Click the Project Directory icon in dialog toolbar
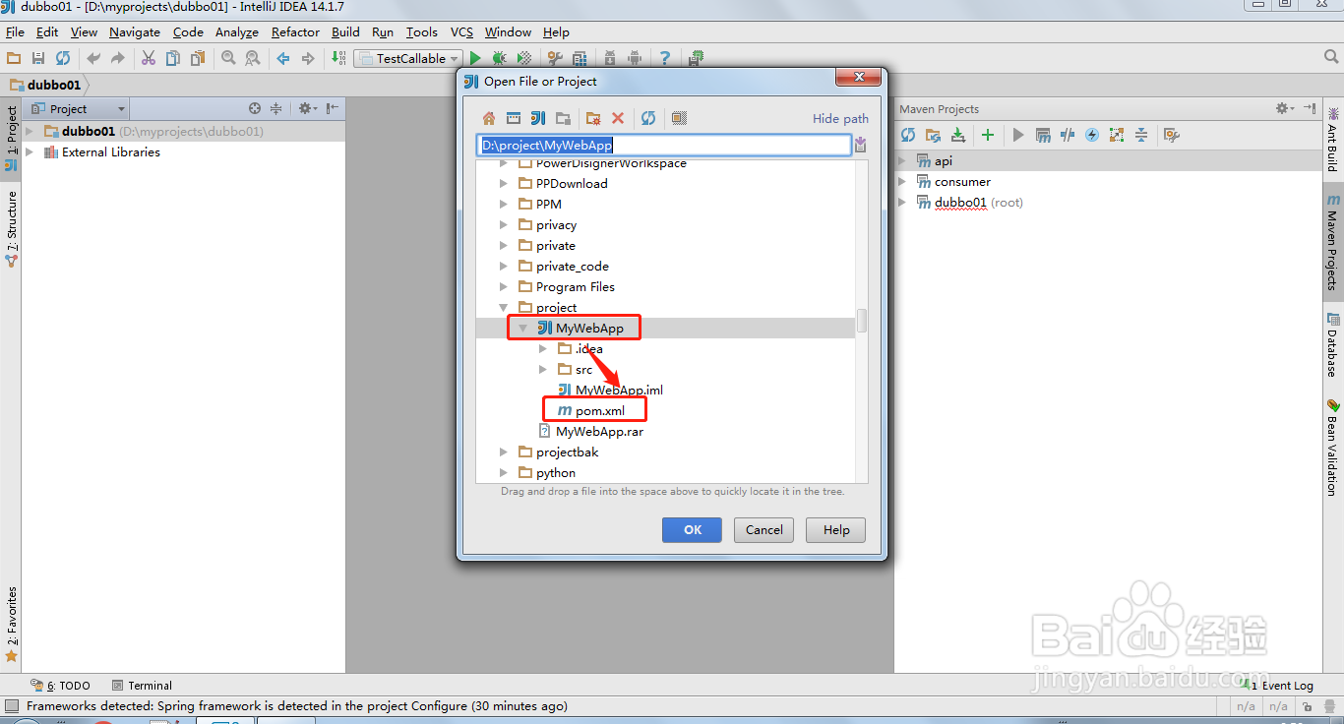This screenshot has width=1344, height=724. click(x=538, y=118)
